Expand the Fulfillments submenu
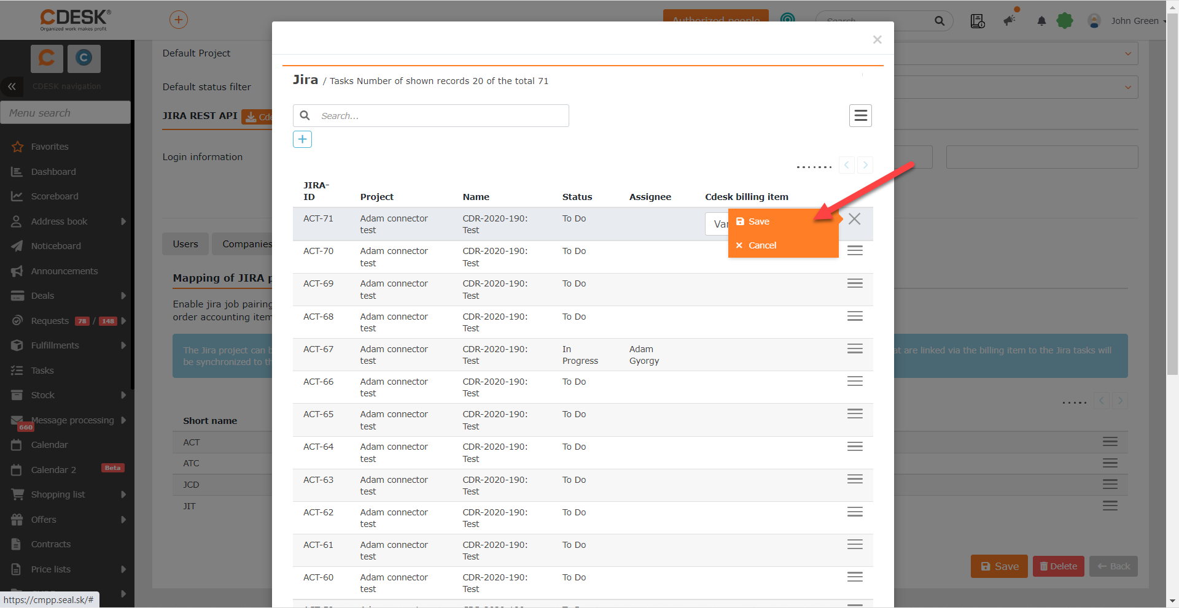 click(x=123, y=345)
